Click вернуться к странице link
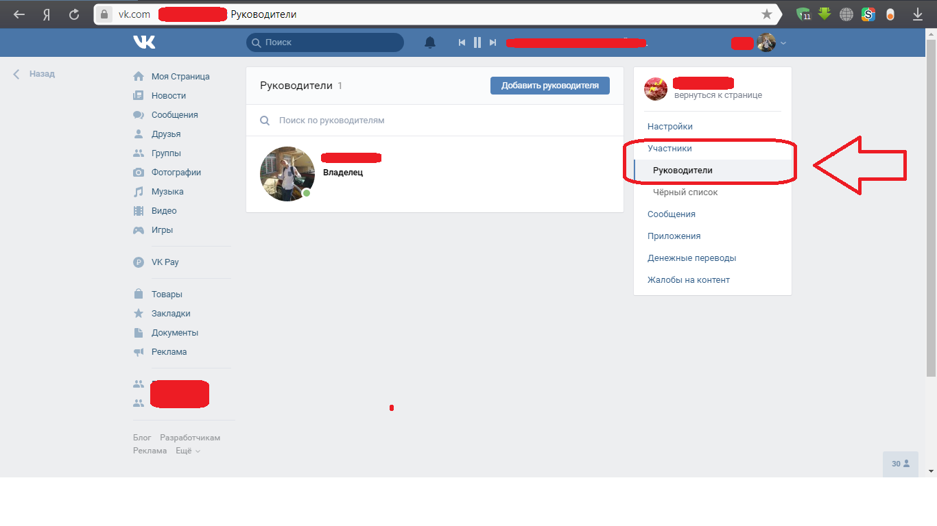The width and height of the screenshot is (937, 526). click(718, 95)
